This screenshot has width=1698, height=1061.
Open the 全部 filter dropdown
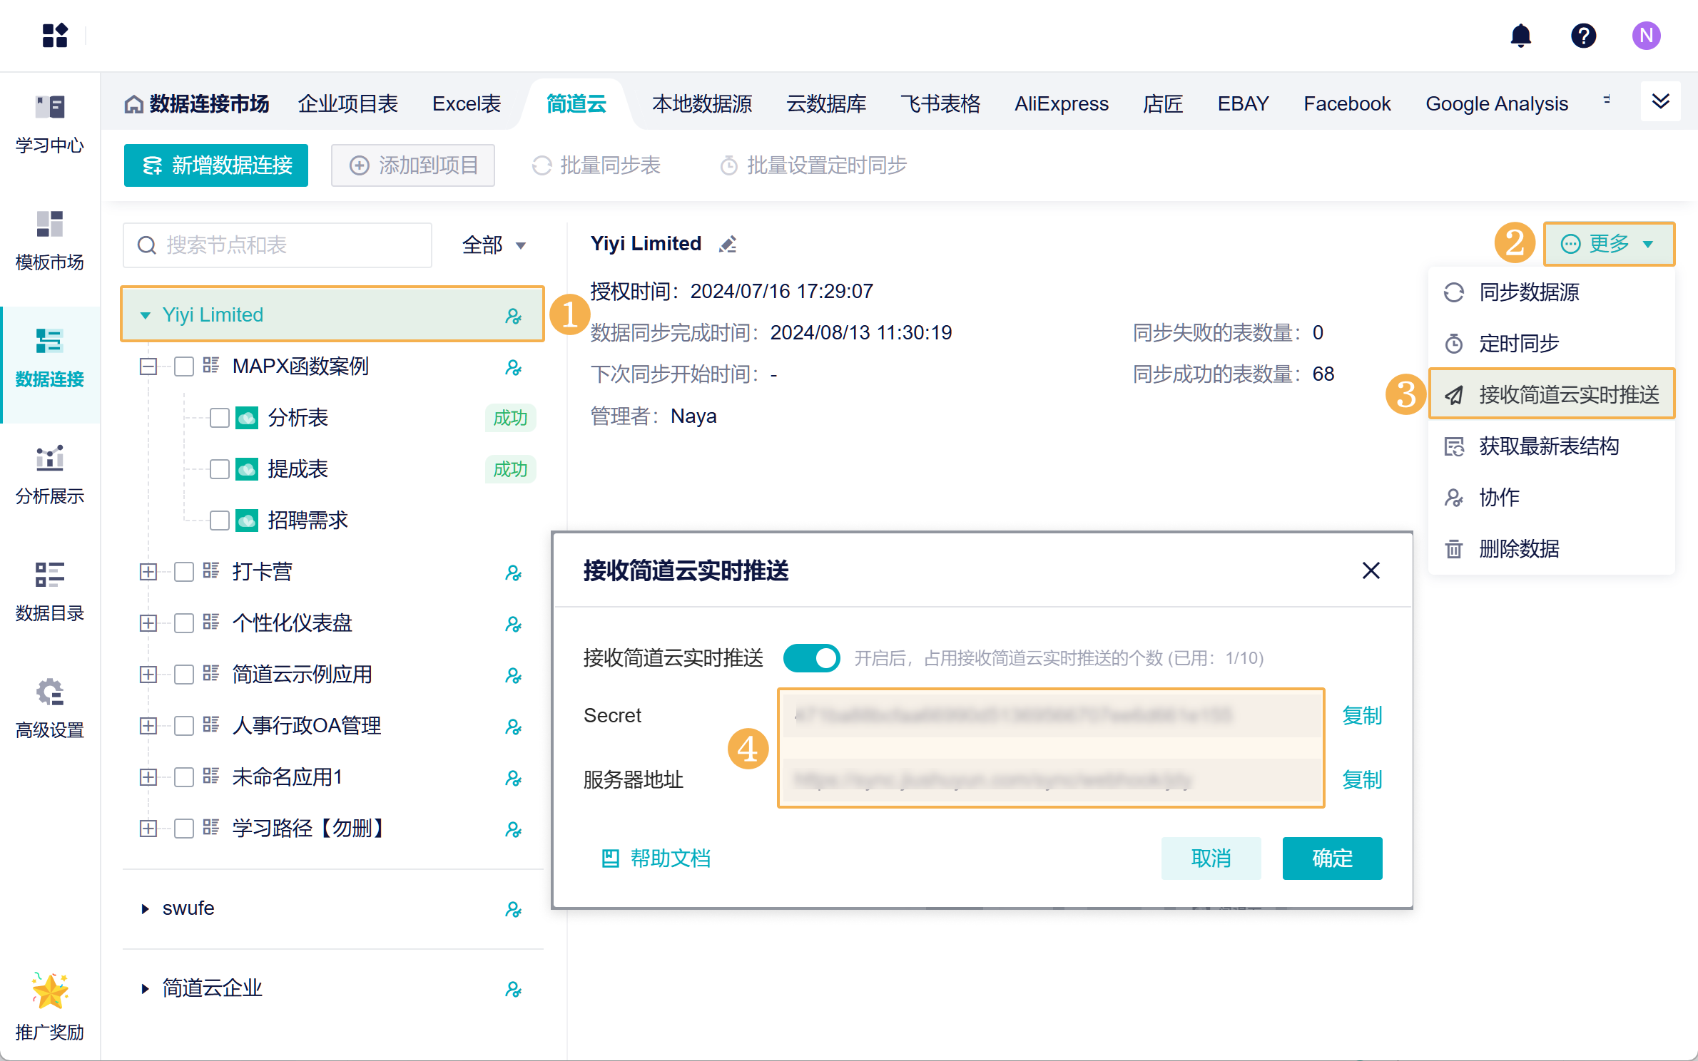point(494,245)
